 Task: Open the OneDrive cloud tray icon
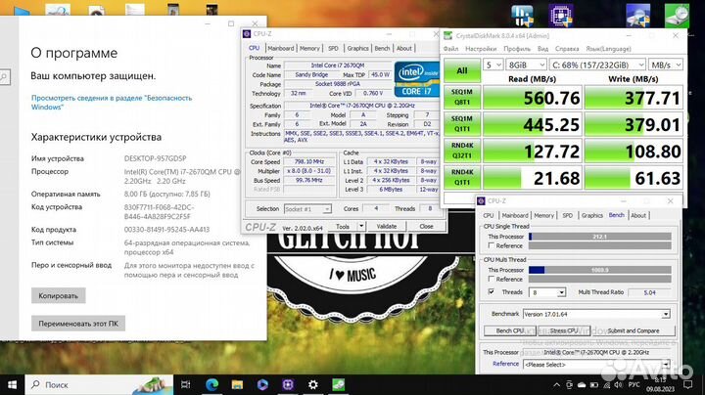pos(582,384)
